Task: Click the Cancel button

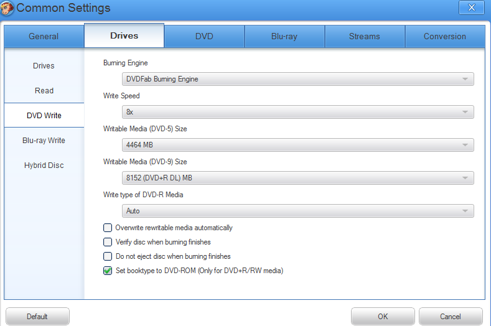Action: coord(451,316)
